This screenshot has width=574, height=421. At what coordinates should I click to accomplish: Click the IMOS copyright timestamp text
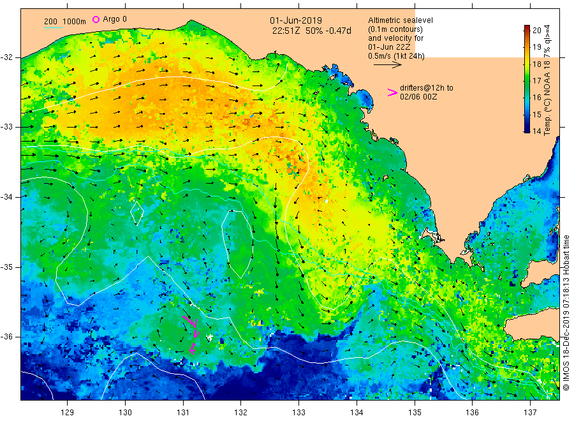click(x=566, y=313)
